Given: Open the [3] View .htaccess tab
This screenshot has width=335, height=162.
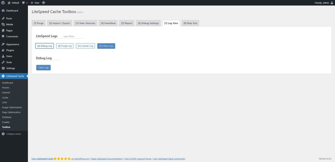Looking at the screenshot, I should 85,23.
